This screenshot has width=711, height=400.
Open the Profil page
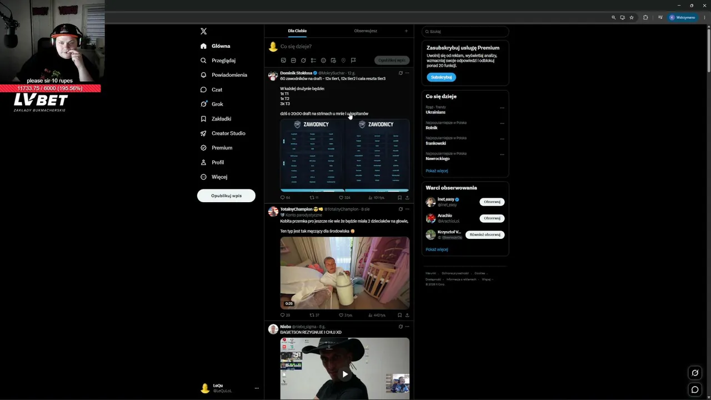point(212,162)
